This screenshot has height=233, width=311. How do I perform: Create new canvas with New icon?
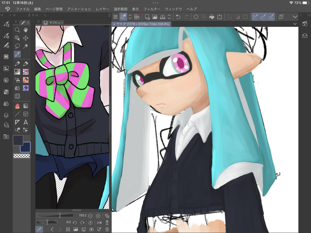click(147, 17)
